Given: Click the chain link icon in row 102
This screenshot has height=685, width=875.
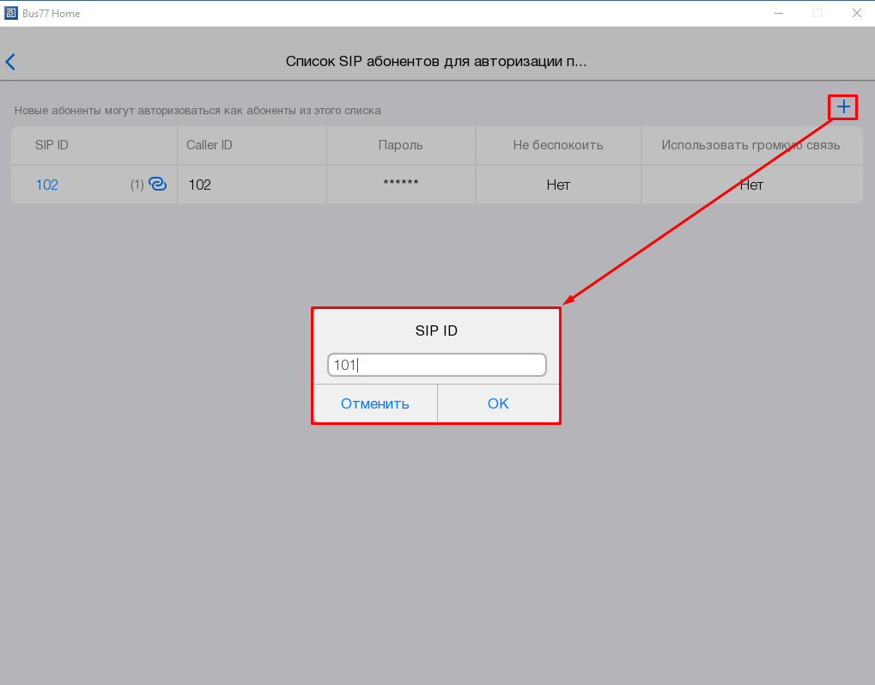Looking at the screenshot, I should click(158, 184).
